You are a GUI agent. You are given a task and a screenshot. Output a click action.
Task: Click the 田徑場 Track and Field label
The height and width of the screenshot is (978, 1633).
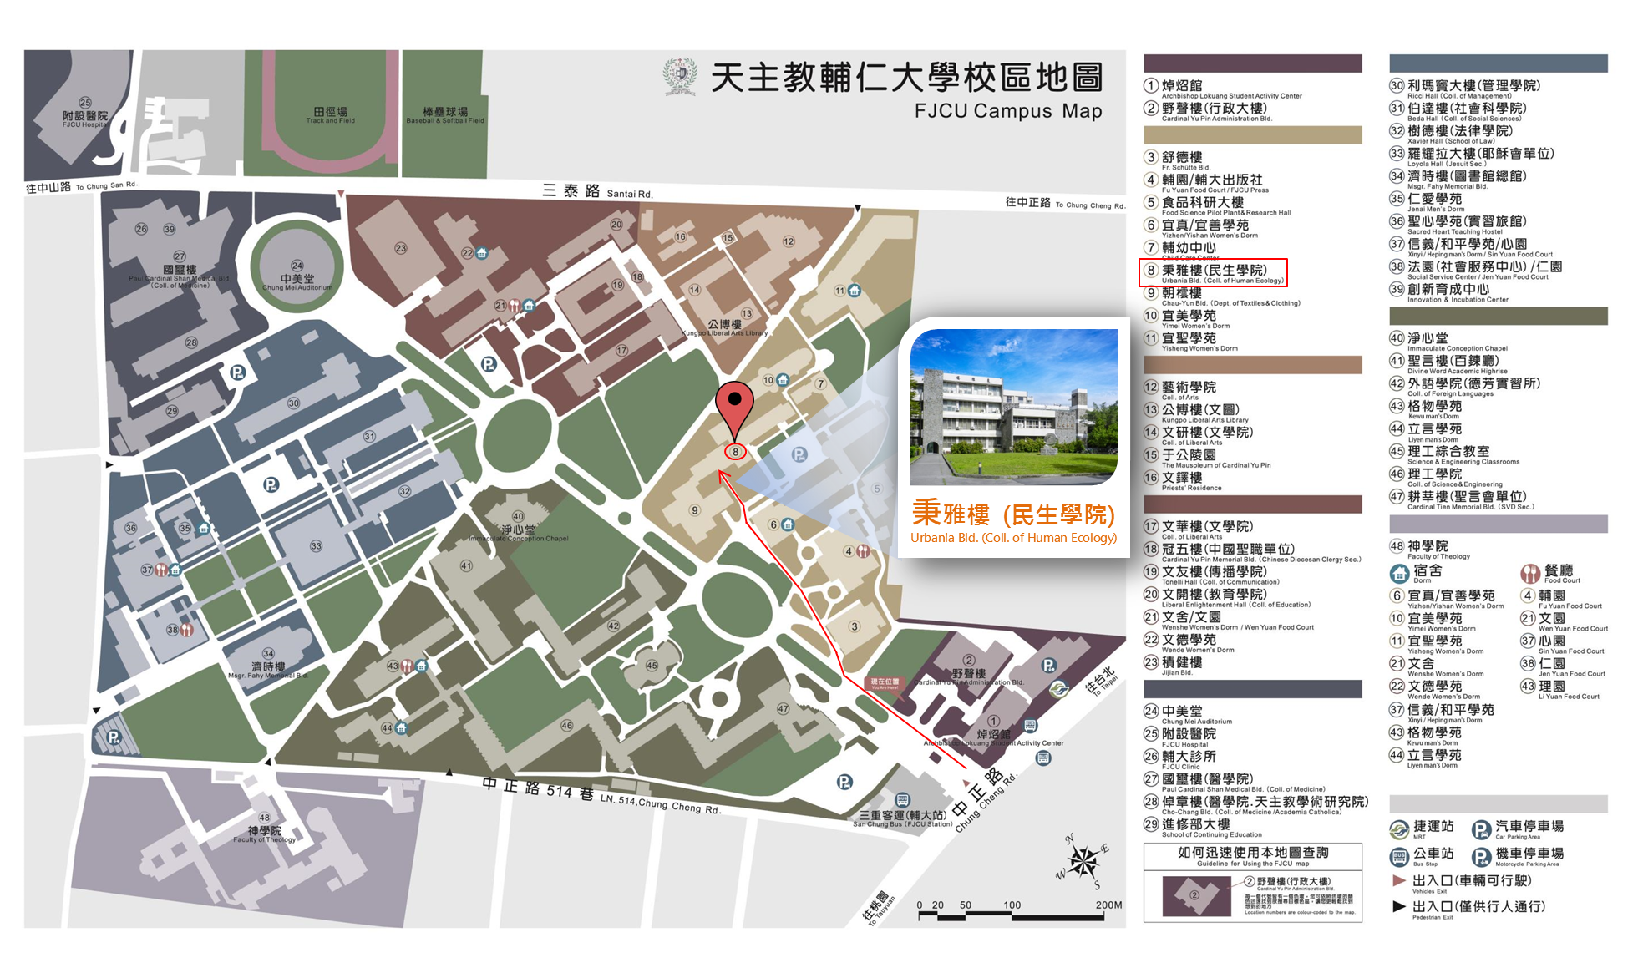click(331, 115)
